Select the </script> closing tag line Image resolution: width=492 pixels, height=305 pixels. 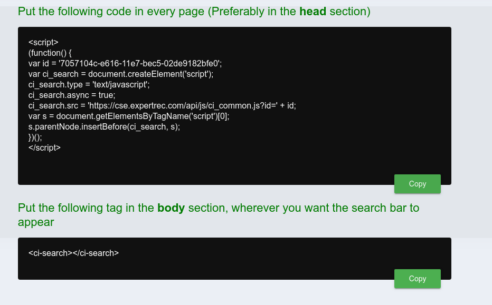(43, 147)
